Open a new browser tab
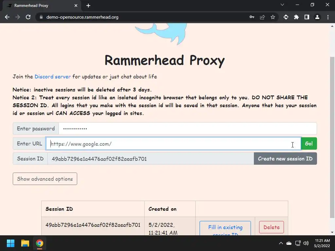The height and width of the screenshot is (251, 335). (88, 6)
